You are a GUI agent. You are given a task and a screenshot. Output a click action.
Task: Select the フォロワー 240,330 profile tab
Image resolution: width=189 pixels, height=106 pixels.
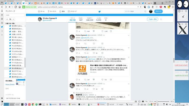click(90, 19)
